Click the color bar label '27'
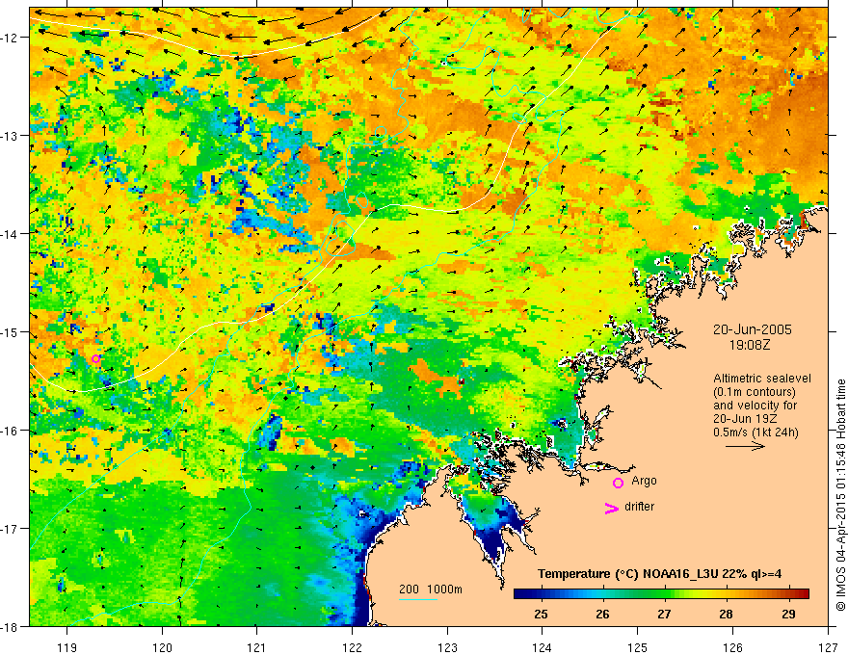The width and height of the screenshot is (848, 655). [x=664, y=614]
